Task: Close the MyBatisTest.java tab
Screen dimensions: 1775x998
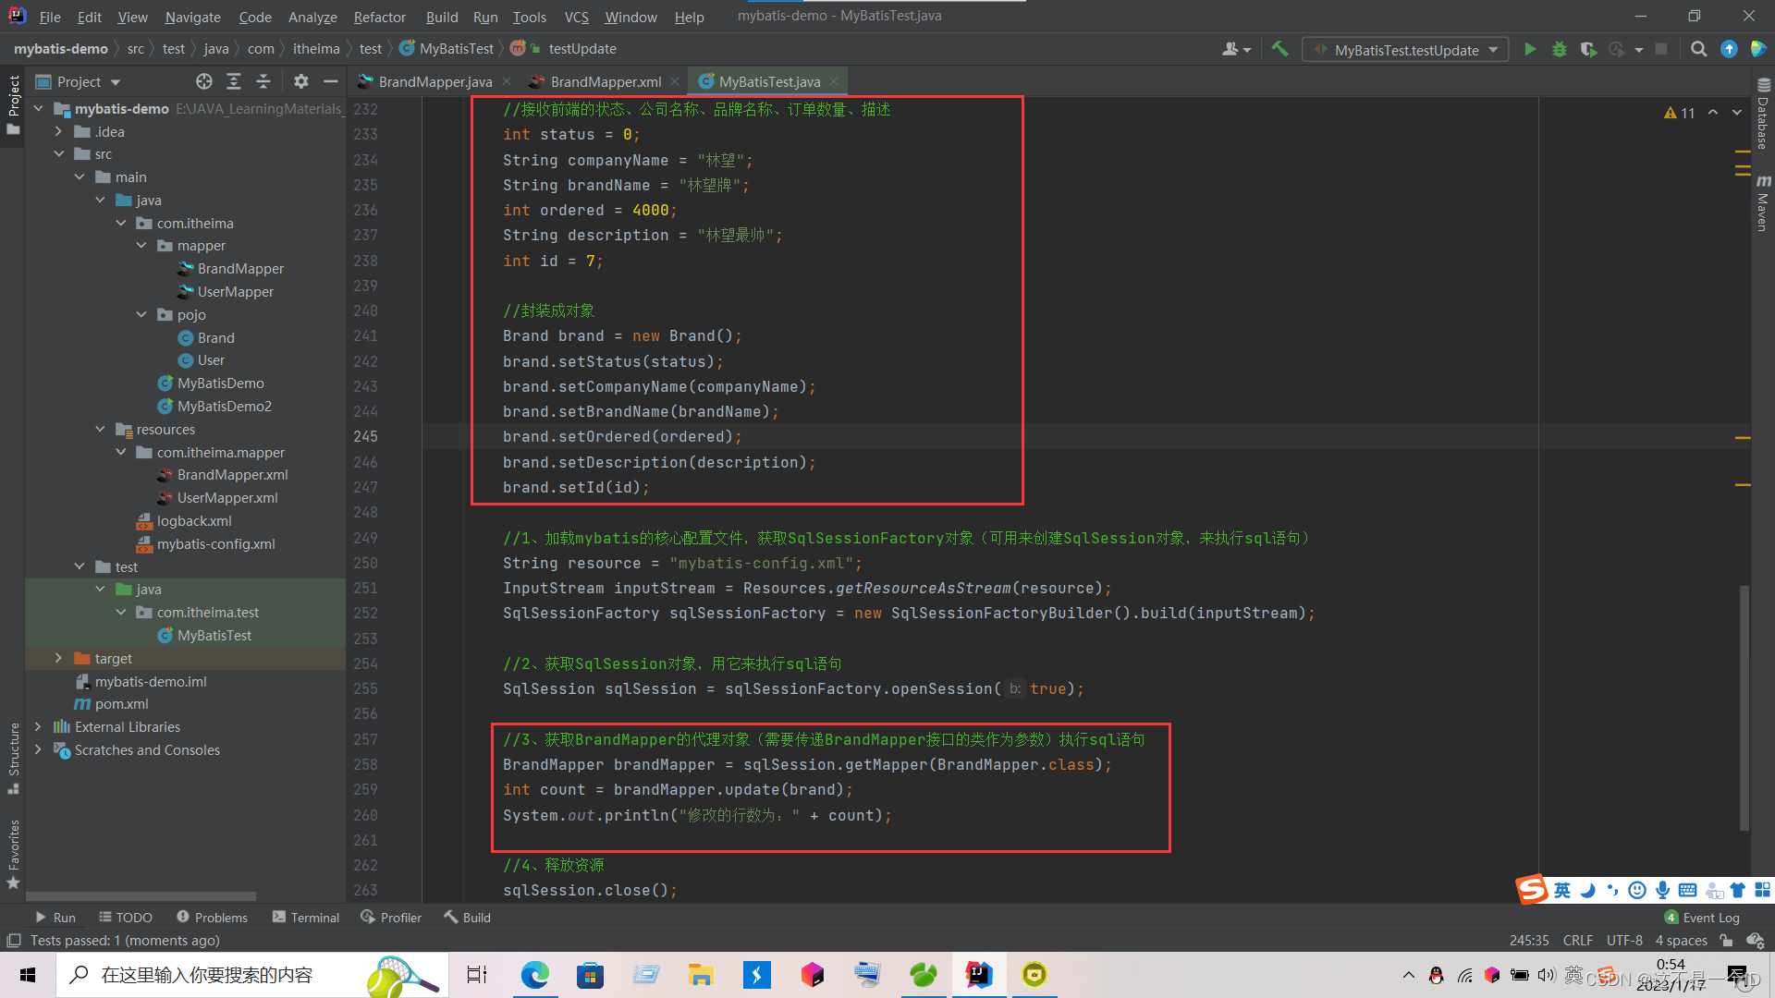Action: [x=834, y=81]
